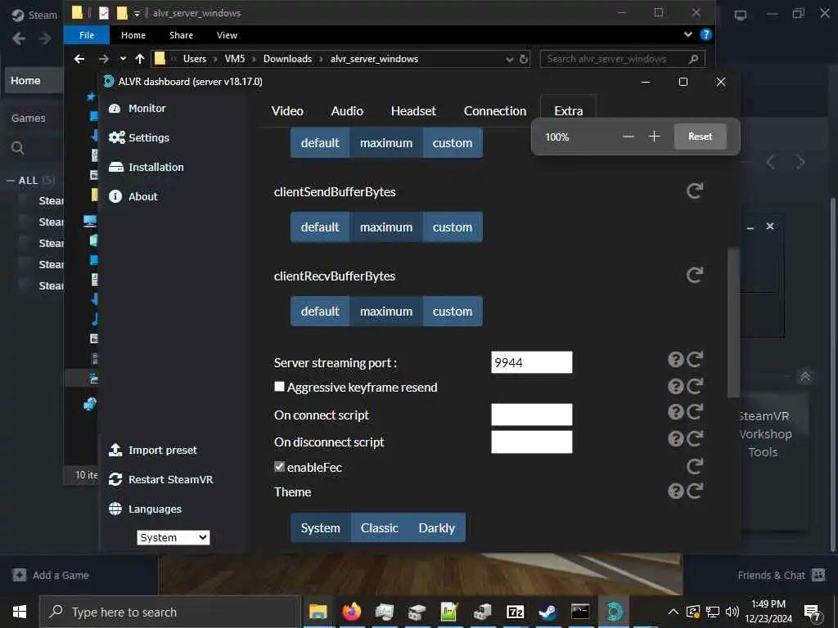Open the Connection settings tab

click(495, 111)
